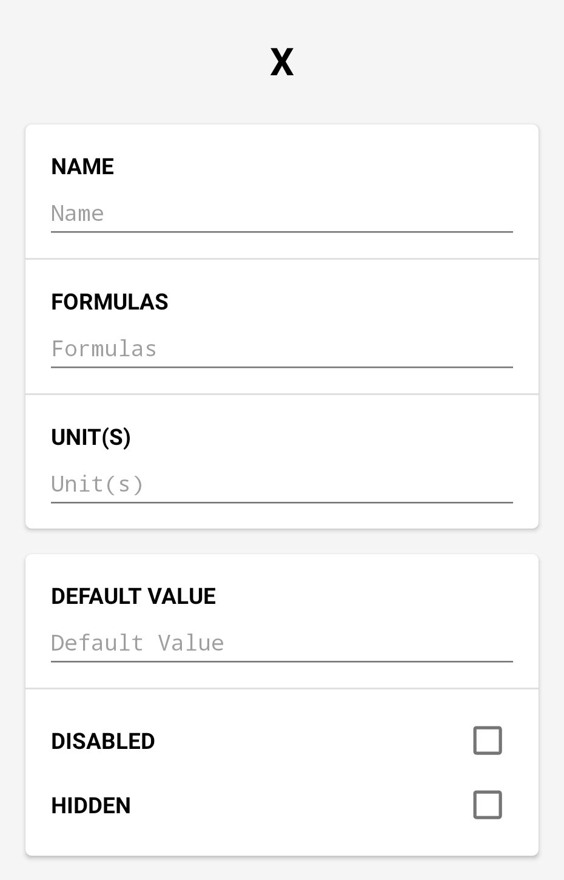564x880 pixels.
Task: Click the gray 'Default Value' placeholder text
Action: tap(138, 643)
